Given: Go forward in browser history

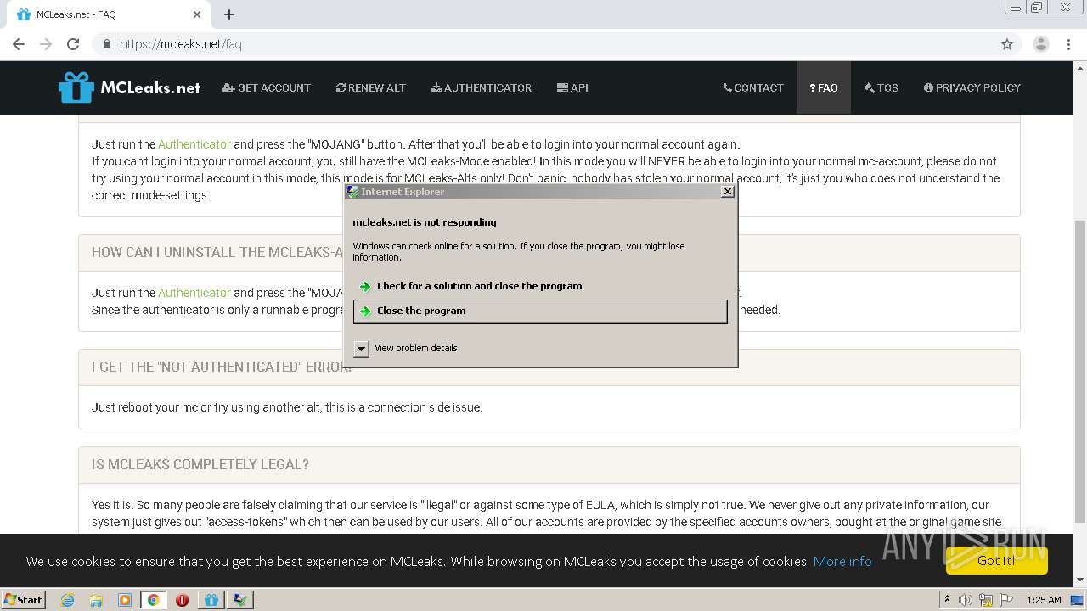Looking at the screenshot, I should point(46,44).
